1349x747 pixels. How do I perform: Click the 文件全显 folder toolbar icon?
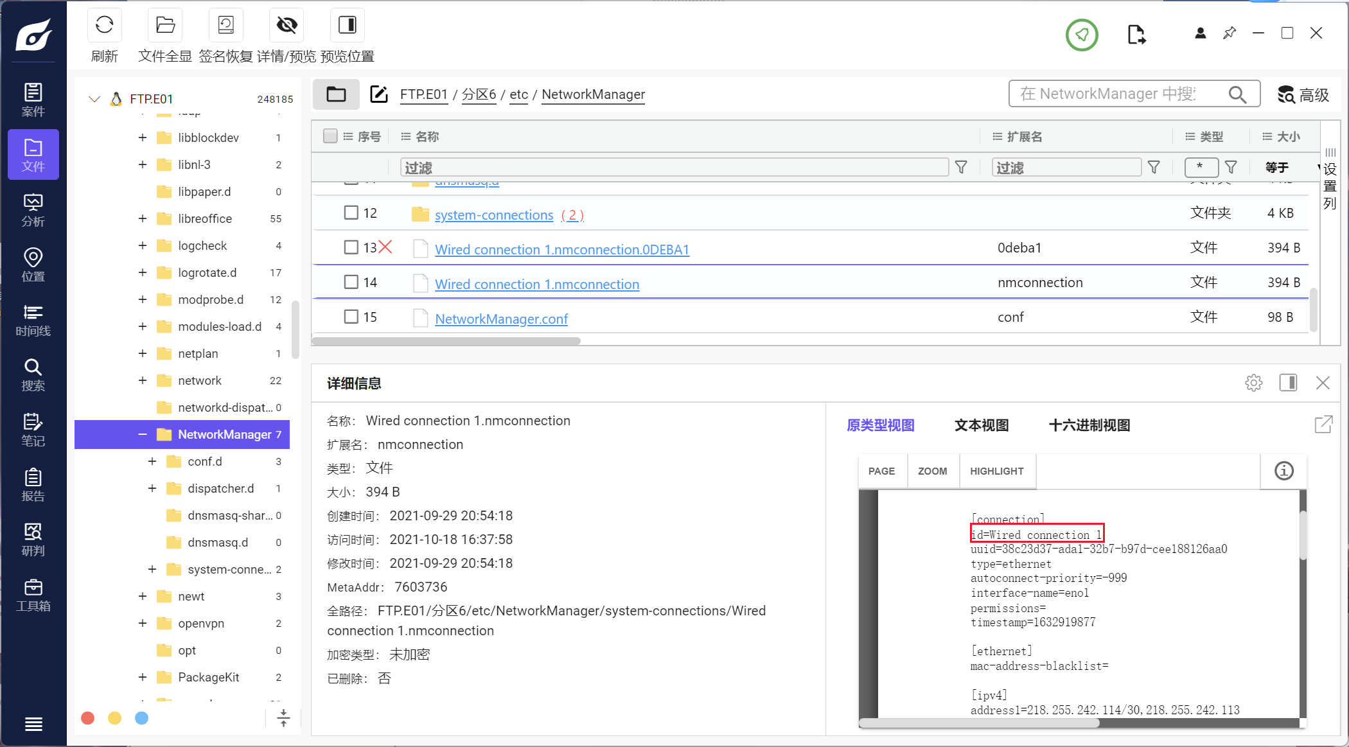click(165, 25)
